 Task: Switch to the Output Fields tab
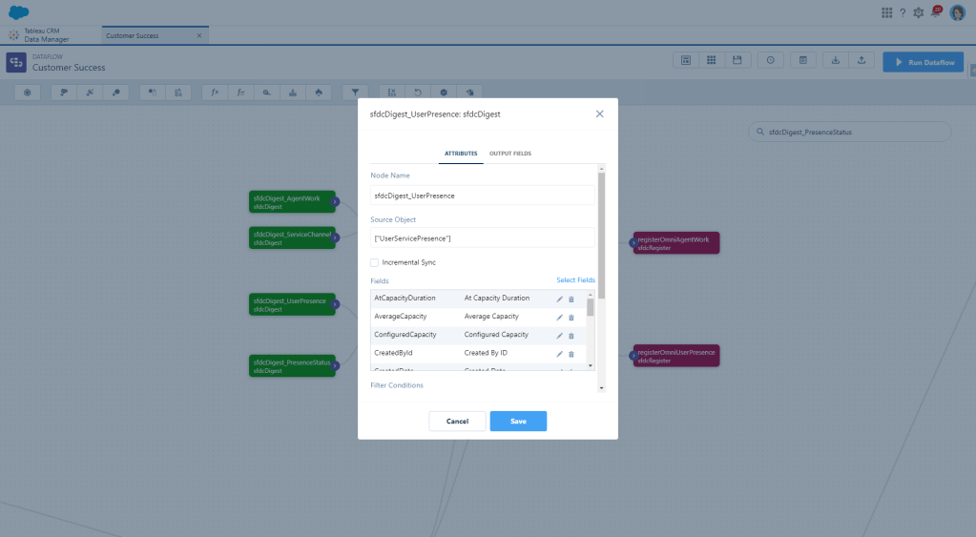[x=510, y=154]
